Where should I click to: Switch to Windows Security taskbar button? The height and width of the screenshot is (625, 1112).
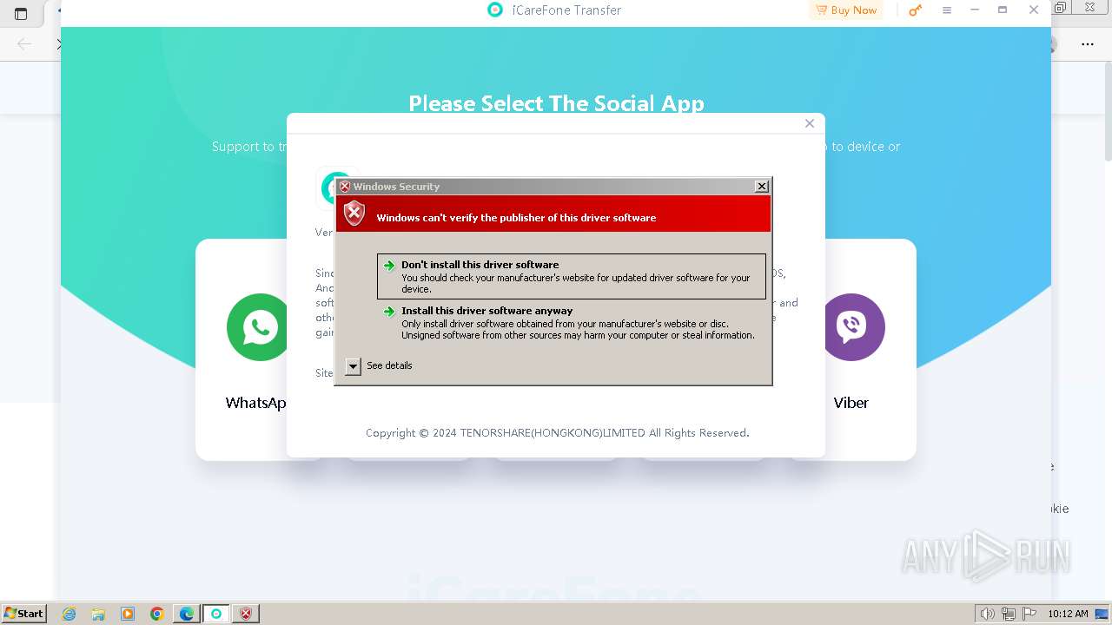pos(246,614)
